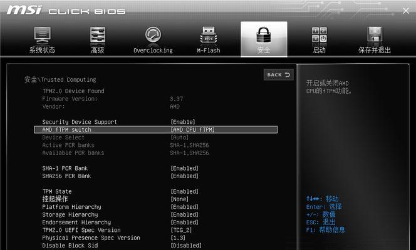Change SHA256 PCR Bank [Enabled] value
The height and width of the screenshot is (250, 416).
(x=185, y=176)
